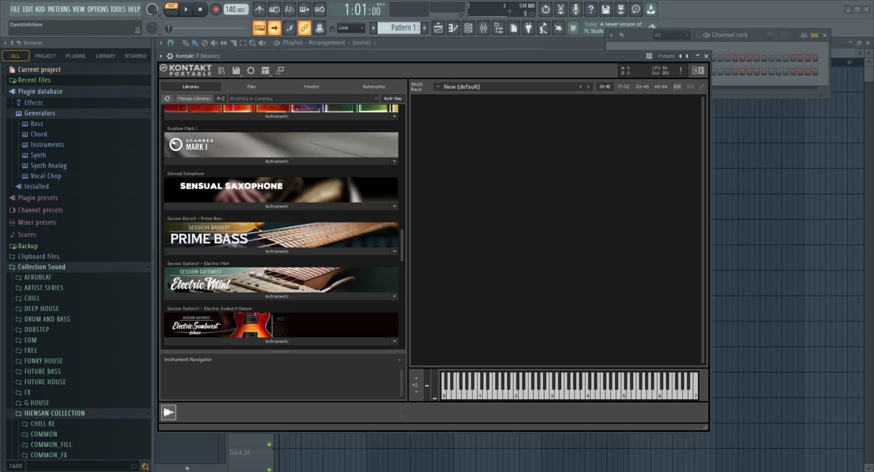
Task: Click Kontakt save disk icon
Action: 236,70
